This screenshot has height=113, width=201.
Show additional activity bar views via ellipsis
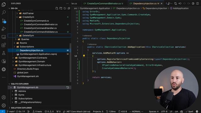3,77
